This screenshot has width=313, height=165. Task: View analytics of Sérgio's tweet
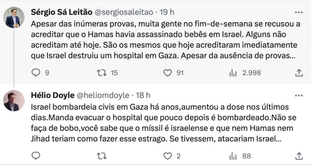233,73
